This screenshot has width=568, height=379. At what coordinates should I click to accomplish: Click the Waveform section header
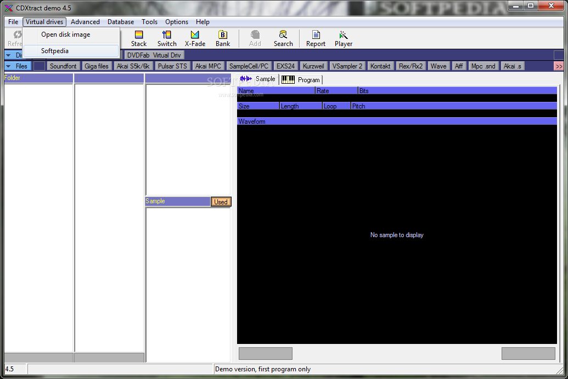[x=397, y=122]
